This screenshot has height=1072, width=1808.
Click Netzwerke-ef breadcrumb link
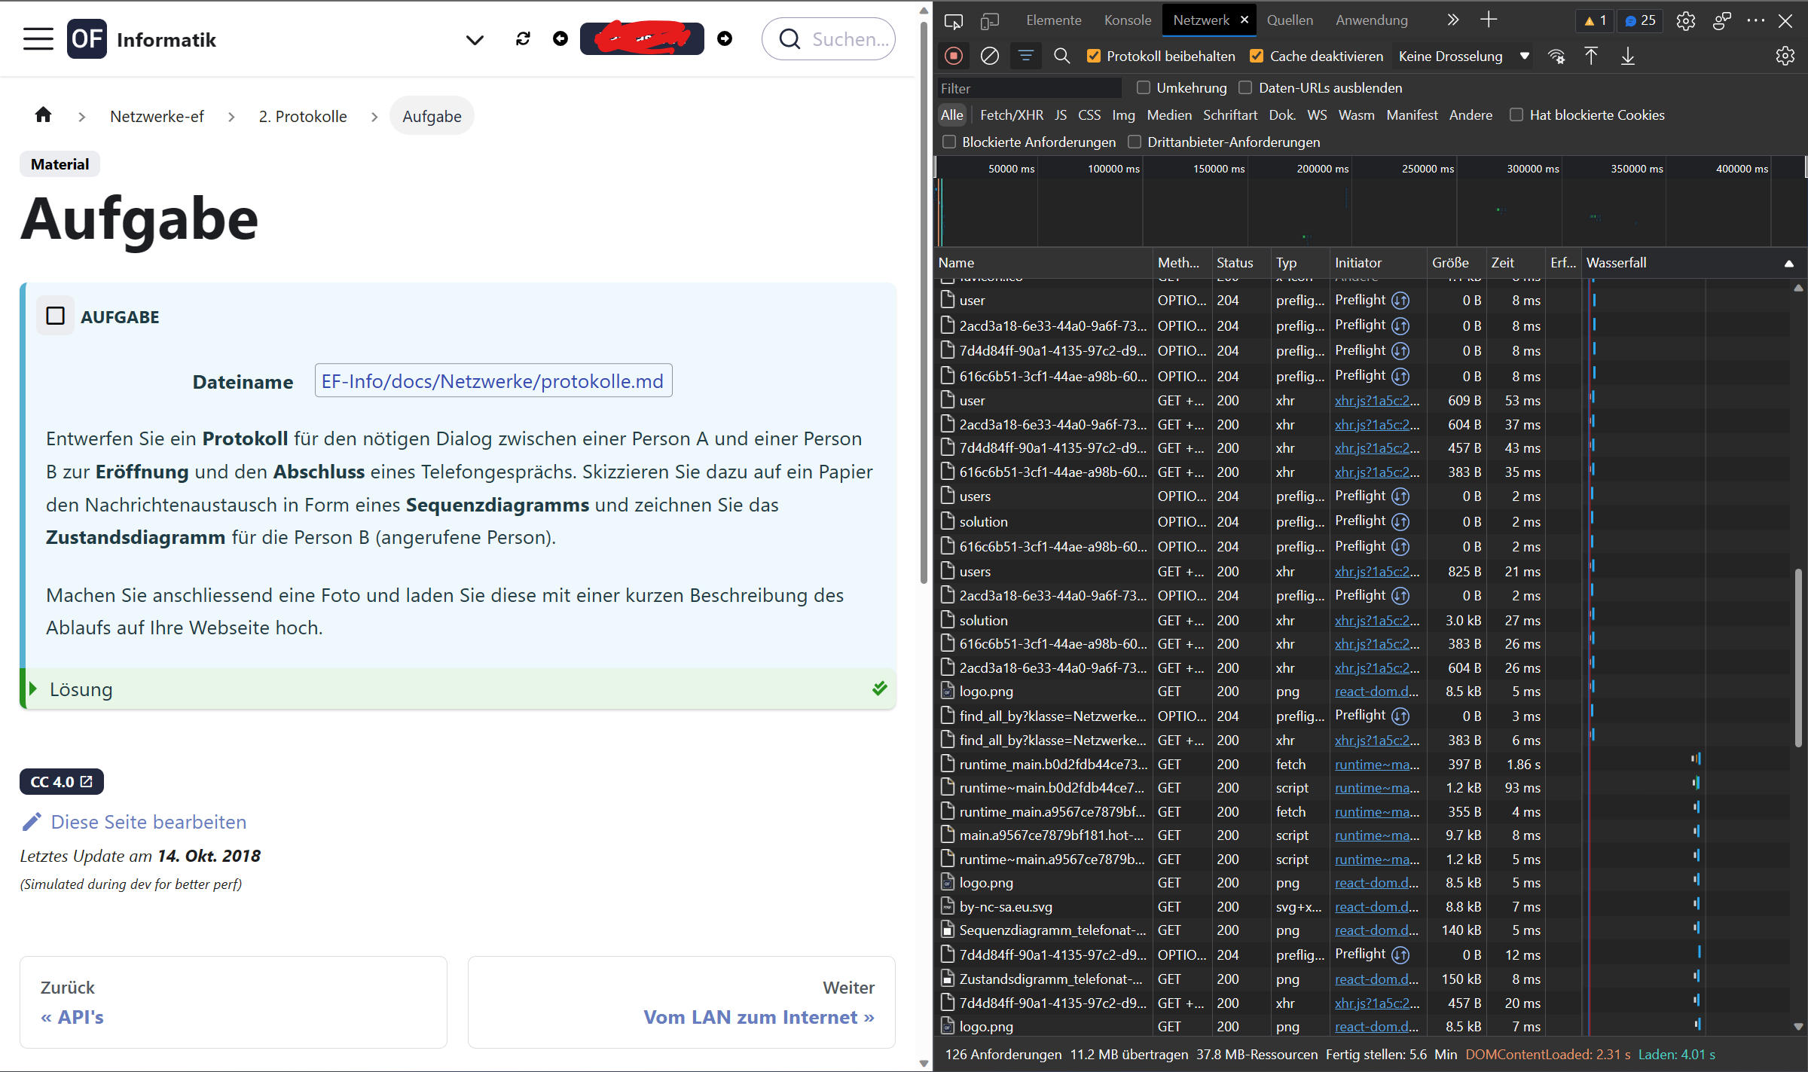(x=157, y=116)
